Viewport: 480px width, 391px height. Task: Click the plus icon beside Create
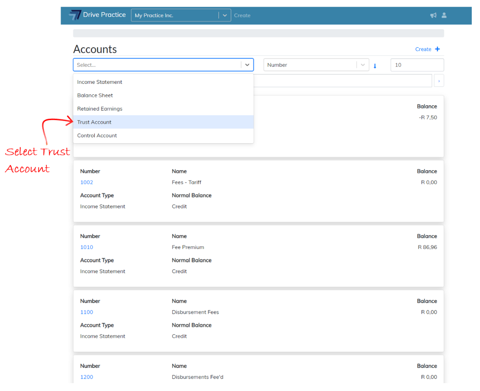[x=437, y=49]
